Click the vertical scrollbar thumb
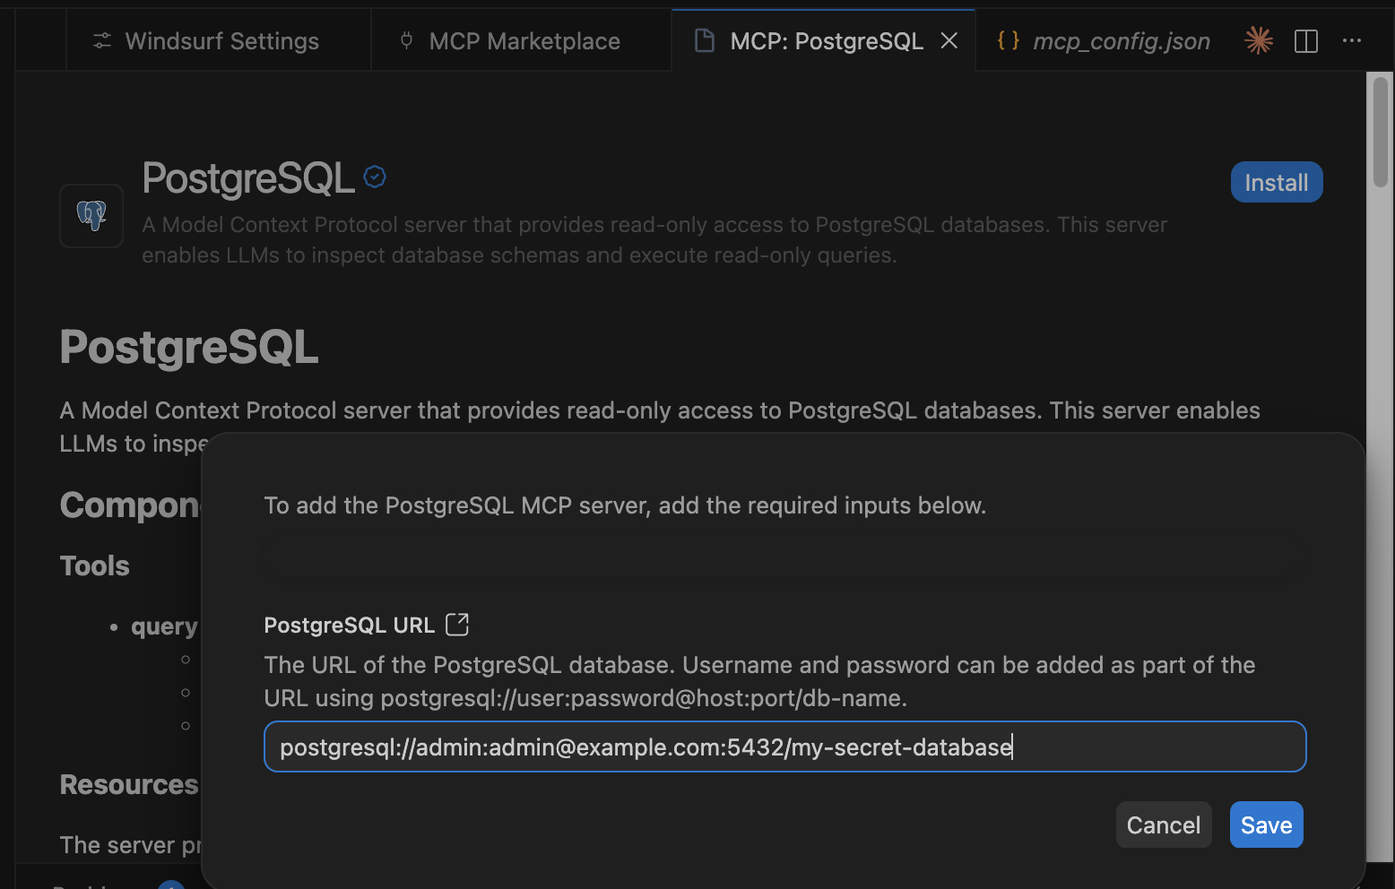This screenshot has width=1395, height=889. (x=1380, y=133)
